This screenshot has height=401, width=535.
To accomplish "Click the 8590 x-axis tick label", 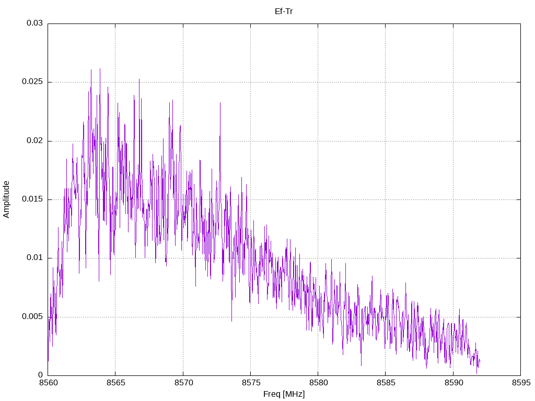I will [x=454, y=383].
